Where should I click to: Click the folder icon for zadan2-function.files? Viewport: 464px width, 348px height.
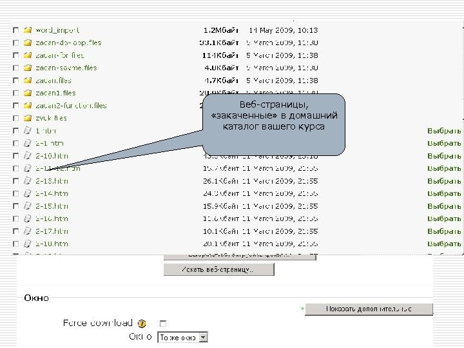(28, 105)
